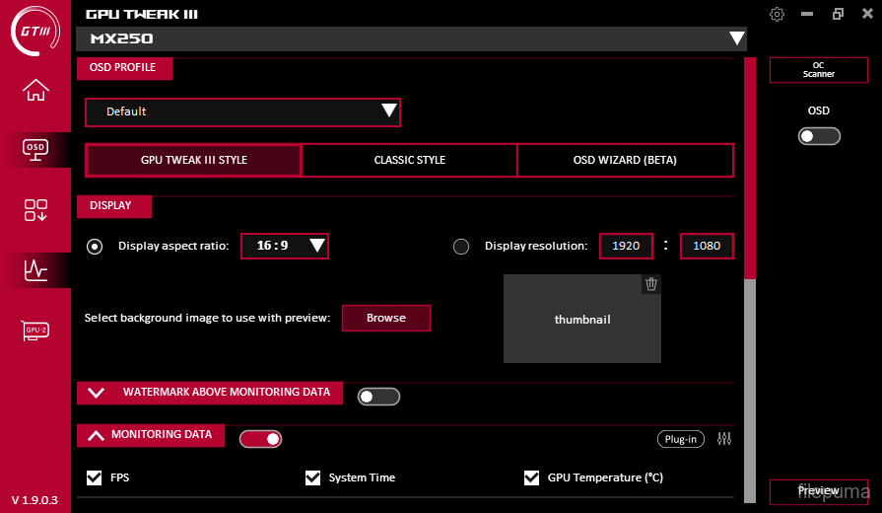882x513 pixels.
Task: Select the Display resolution radio button
Action: (461, 247)
